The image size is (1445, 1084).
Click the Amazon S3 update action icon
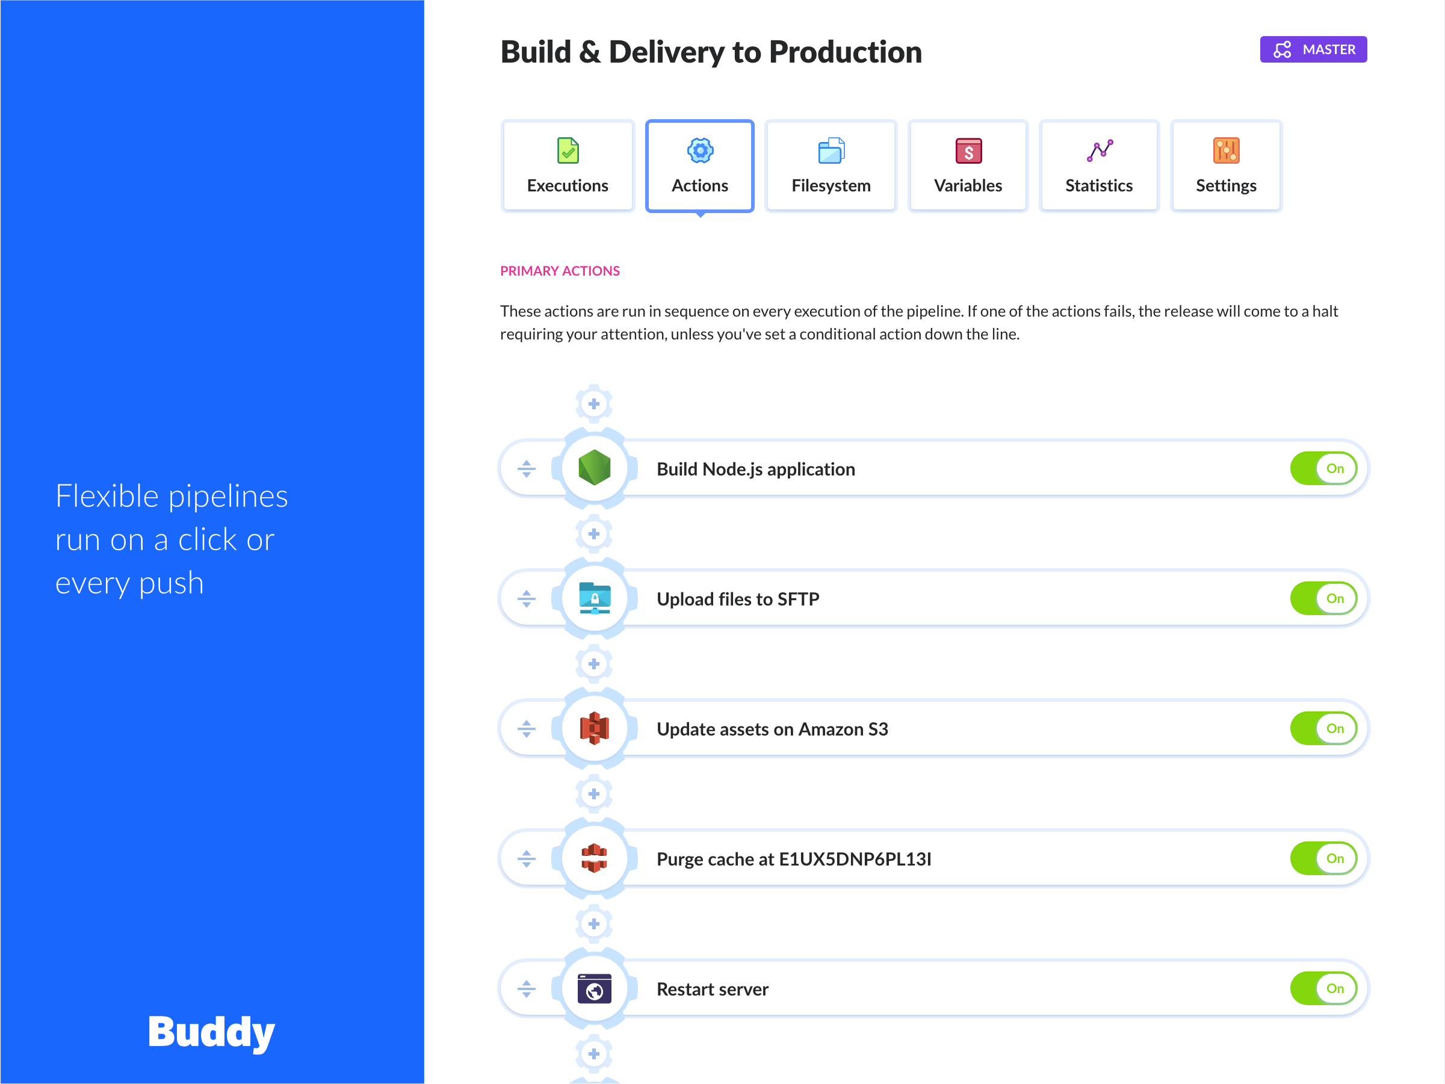tap(596, 728)
